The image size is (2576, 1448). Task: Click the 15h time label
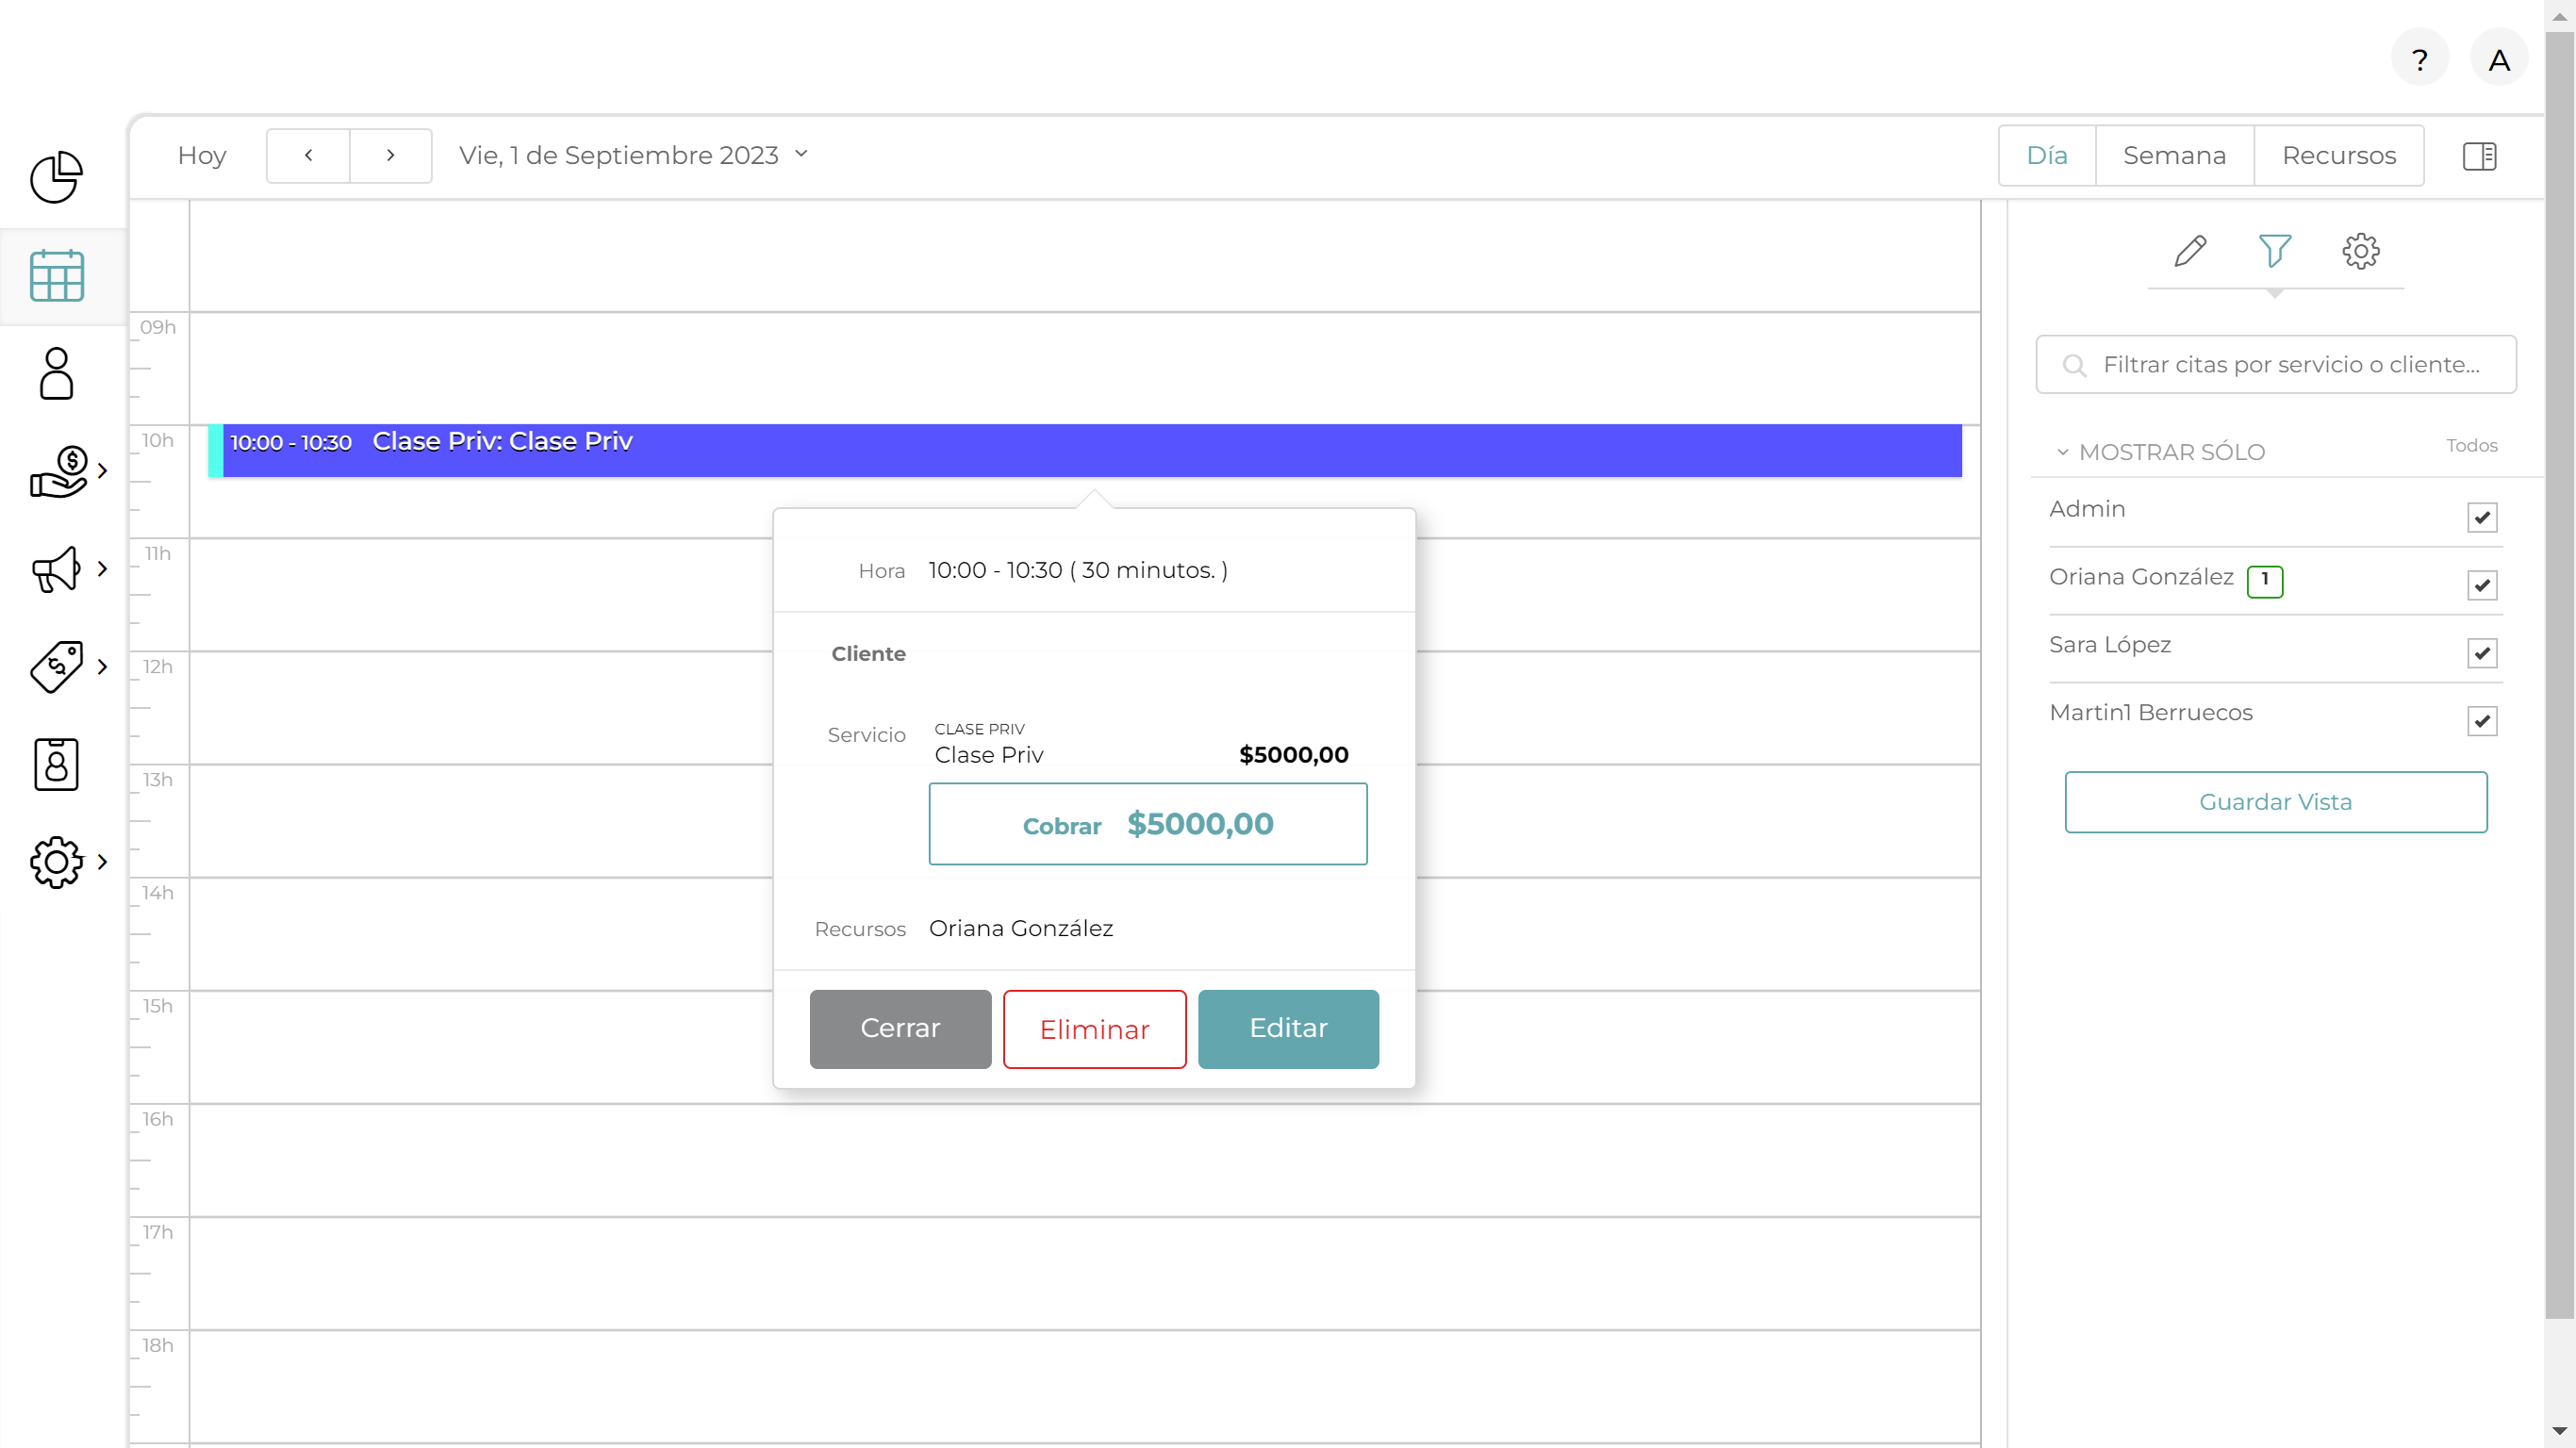[157, 1006]
